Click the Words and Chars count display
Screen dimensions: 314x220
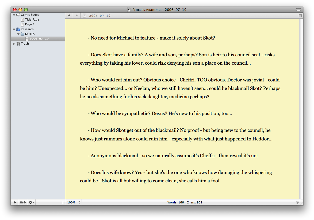(x=185, y=202)
